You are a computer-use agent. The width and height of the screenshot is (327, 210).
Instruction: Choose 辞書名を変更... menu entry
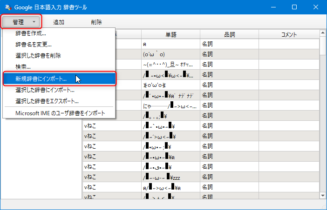pyautogui.click(x=59, y=44)
